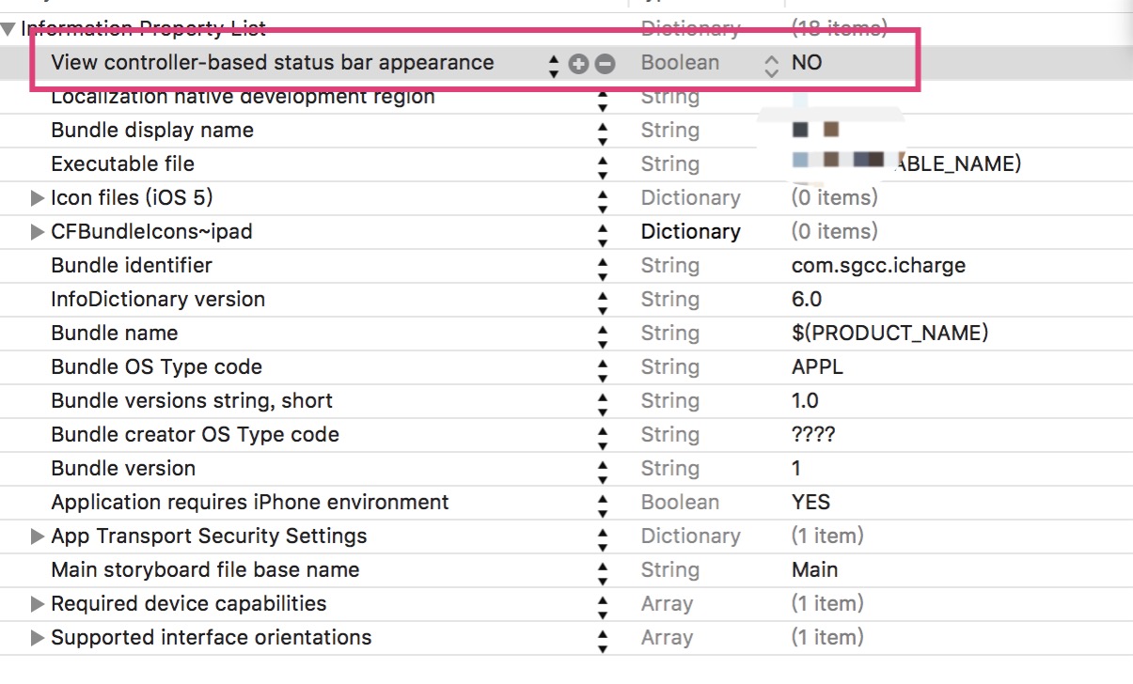Click key stepper for Bundle OS Type code
1133x684 pixels.
click(603, 367)
